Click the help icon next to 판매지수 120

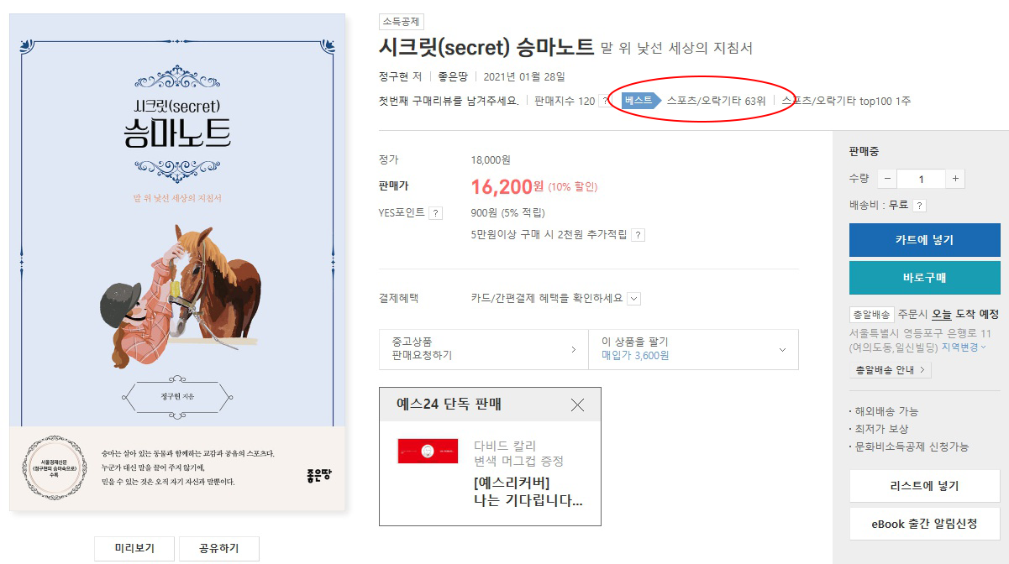[x=604, y=102]
